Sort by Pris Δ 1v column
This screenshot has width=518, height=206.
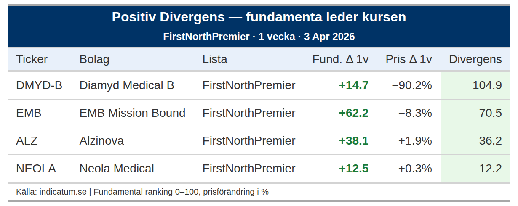click(x=409, y=59)
